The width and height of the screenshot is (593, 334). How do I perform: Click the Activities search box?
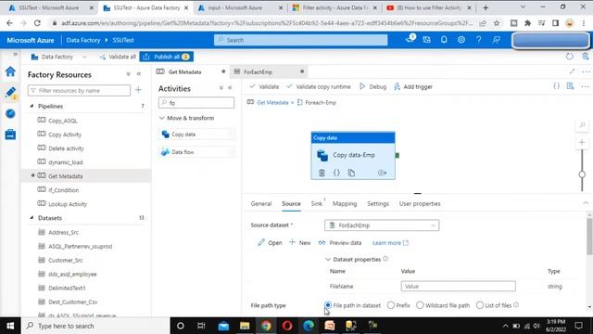pyautogui.click(x=196, y=103)
